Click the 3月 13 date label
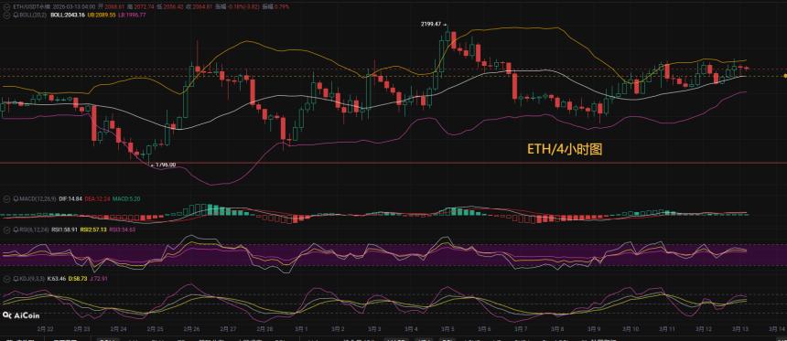The image size is (787, 341). (741, 329)
